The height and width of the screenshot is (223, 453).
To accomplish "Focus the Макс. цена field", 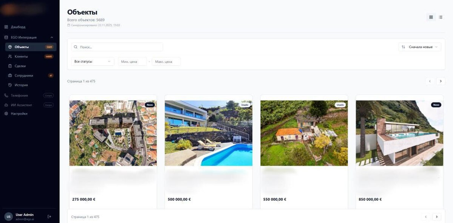I will (166, 61).
